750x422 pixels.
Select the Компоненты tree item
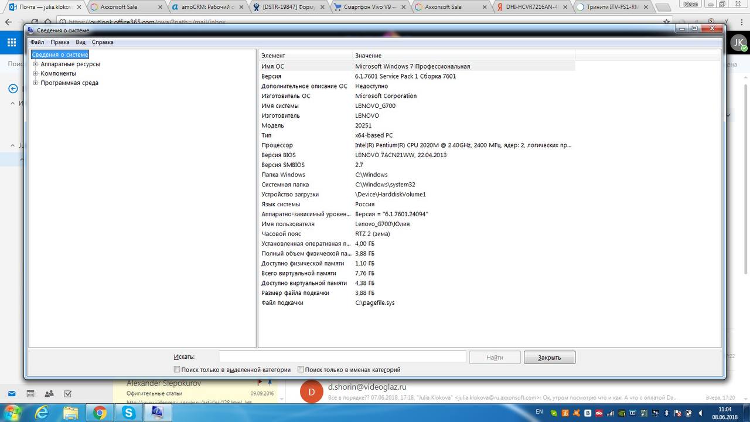tap(58, 73)
